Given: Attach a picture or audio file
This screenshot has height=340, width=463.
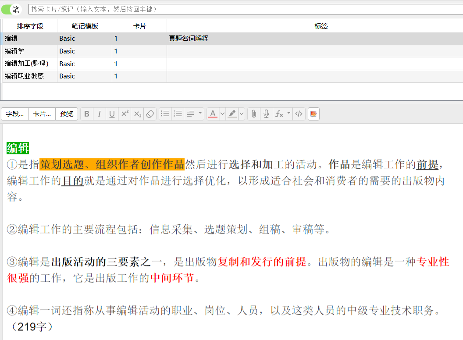Looking at the screenshot, I should [254, 114].
